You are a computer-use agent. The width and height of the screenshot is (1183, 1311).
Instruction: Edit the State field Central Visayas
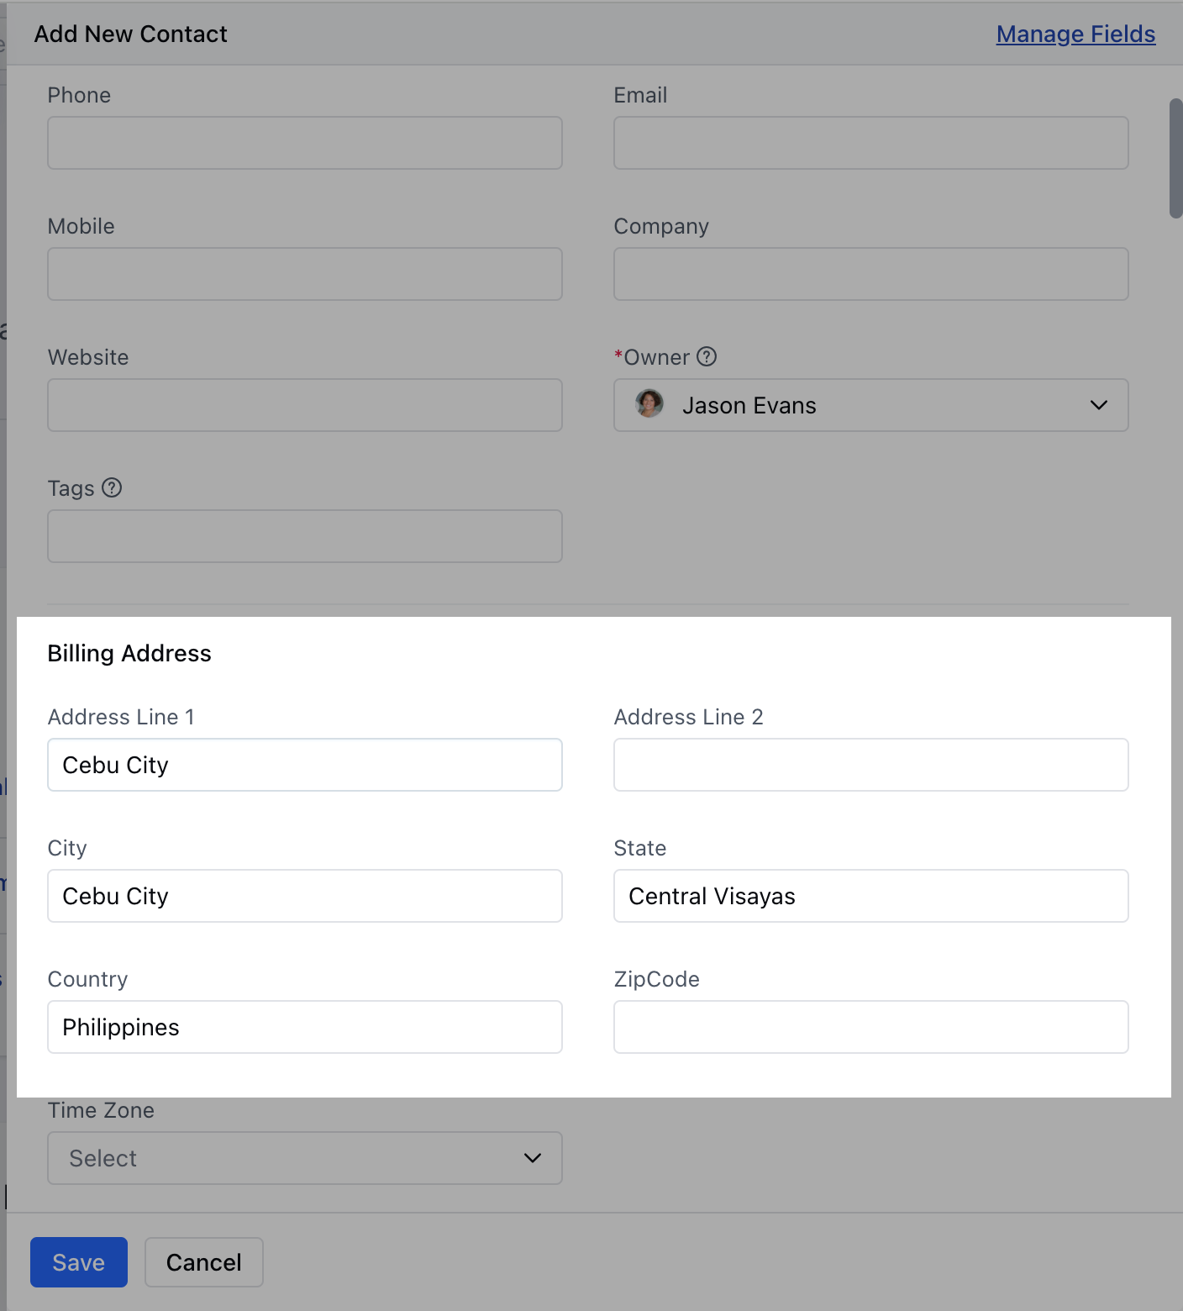point(871,896)
